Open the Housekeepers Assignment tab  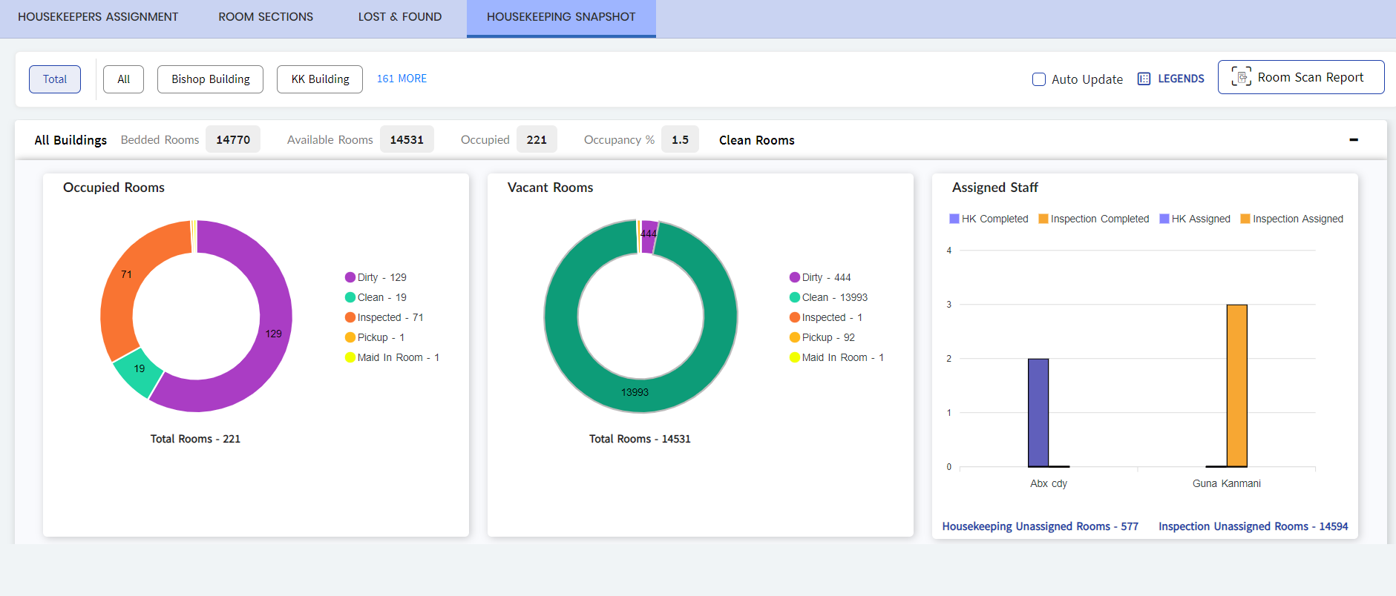[x=98, y=17]
